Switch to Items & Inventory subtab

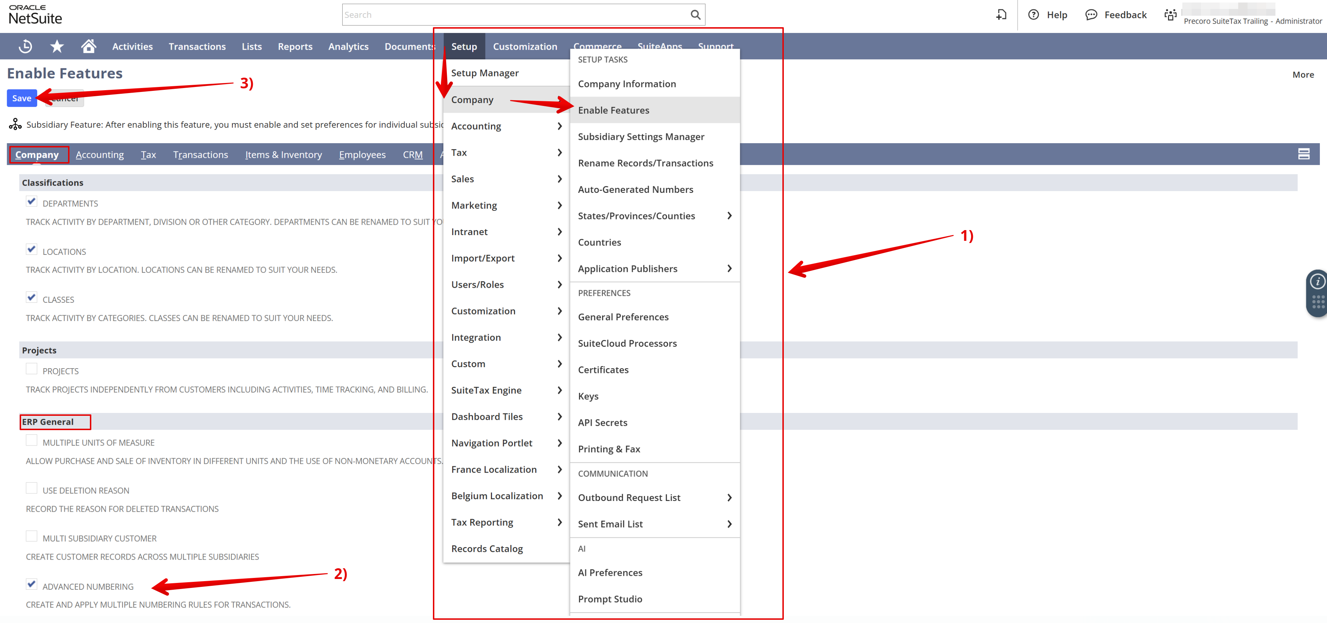(283, 155)
